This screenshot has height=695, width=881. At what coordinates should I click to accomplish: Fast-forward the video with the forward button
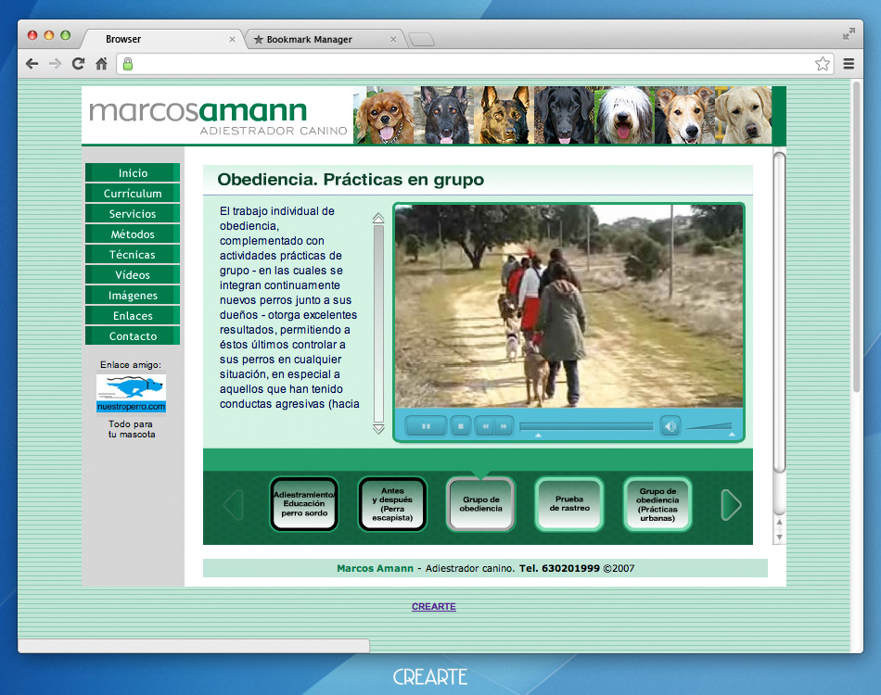pyautogui.click(x=504, y=426)
